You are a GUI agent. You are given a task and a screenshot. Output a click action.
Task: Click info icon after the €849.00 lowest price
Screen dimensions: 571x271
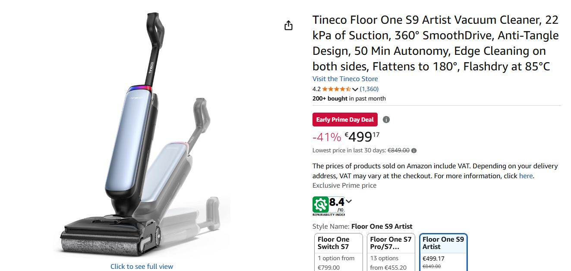tap(414, 151)
